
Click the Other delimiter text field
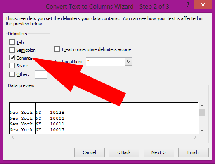(x=41, y=74)
